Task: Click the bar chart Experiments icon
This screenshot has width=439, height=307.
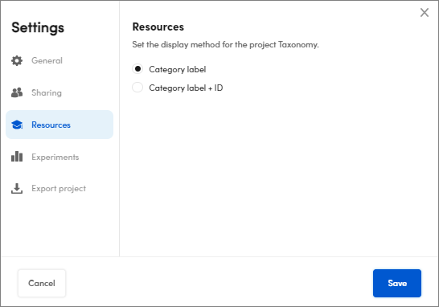Action: pyautogui.click(x=17, y=157)
